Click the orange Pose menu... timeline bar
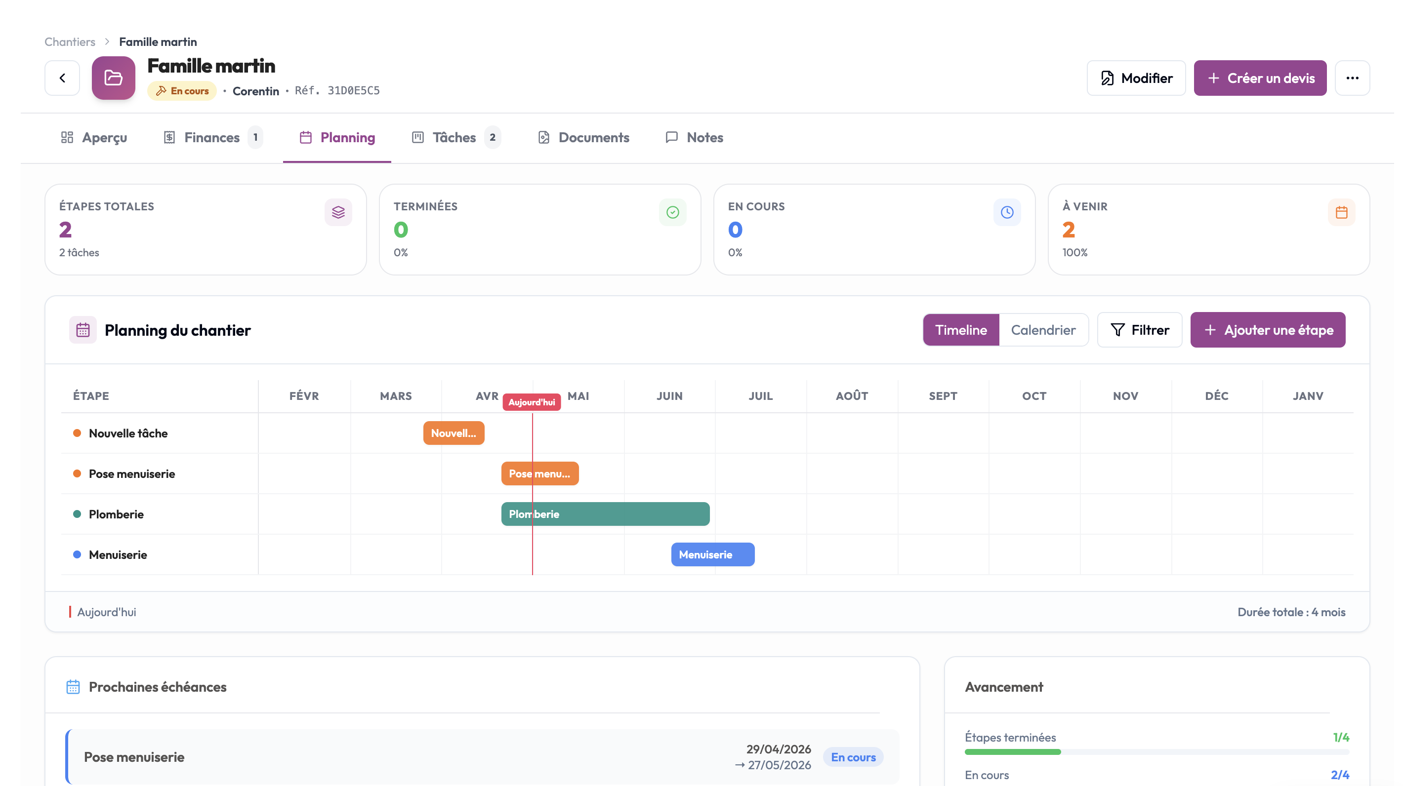The height and width of the screenshot is (786, 1403). tap(540, 473)
